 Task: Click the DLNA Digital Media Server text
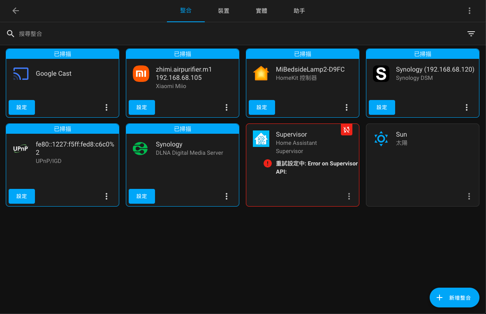tap(190, 153)
